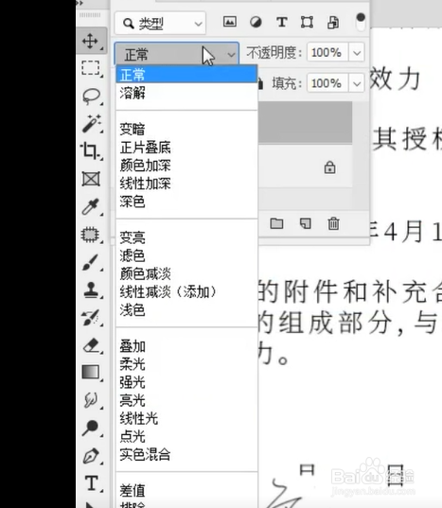Choose 柔光 blend mode
This screenshot has height=508, width=442.
click(x=186, y=364)
